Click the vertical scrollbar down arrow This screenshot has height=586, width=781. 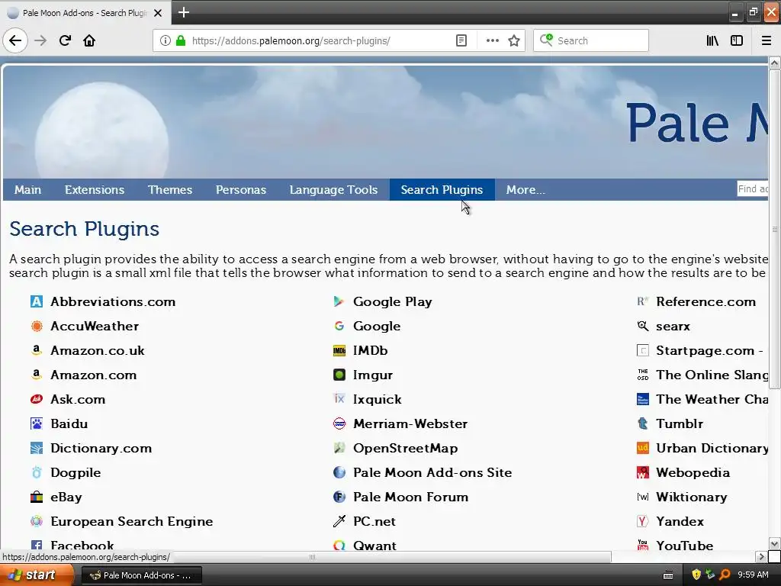tap(774, 543)
